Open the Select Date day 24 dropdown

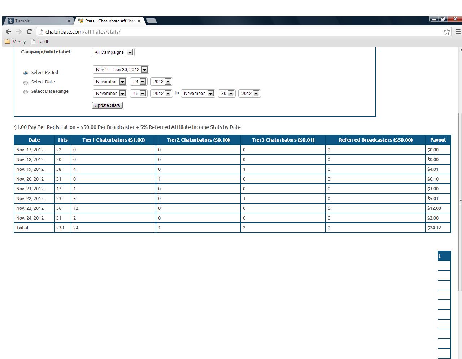(x=139, y=82)
